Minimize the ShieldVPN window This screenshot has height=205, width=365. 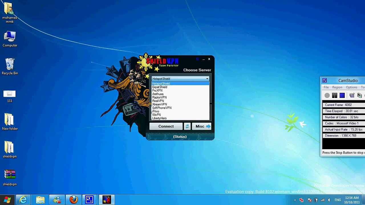pyautogui.click(x=204, y=59)
